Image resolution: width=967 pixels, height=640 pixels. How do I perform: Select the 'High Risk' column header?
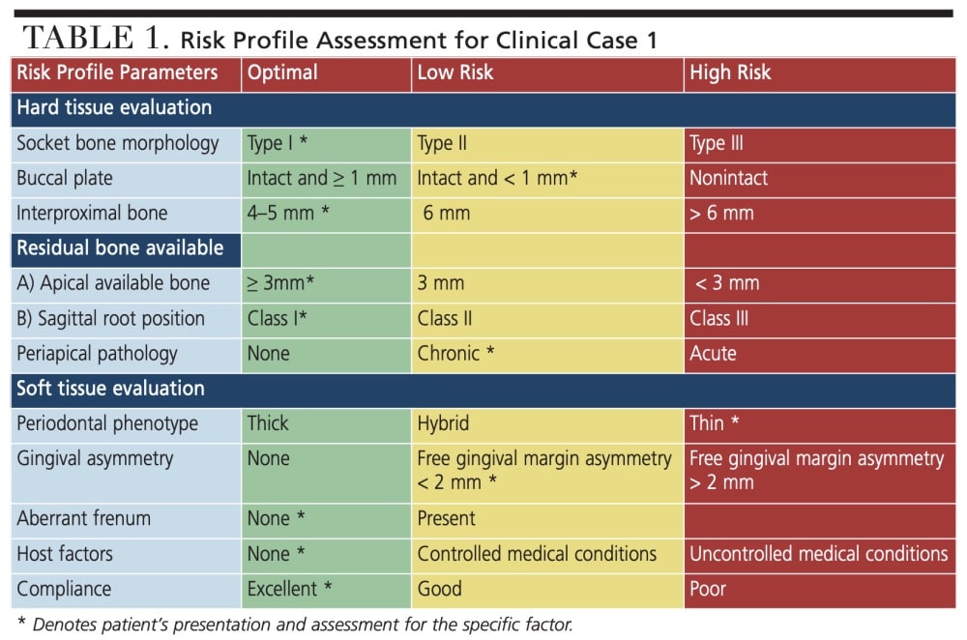(730, 73)
